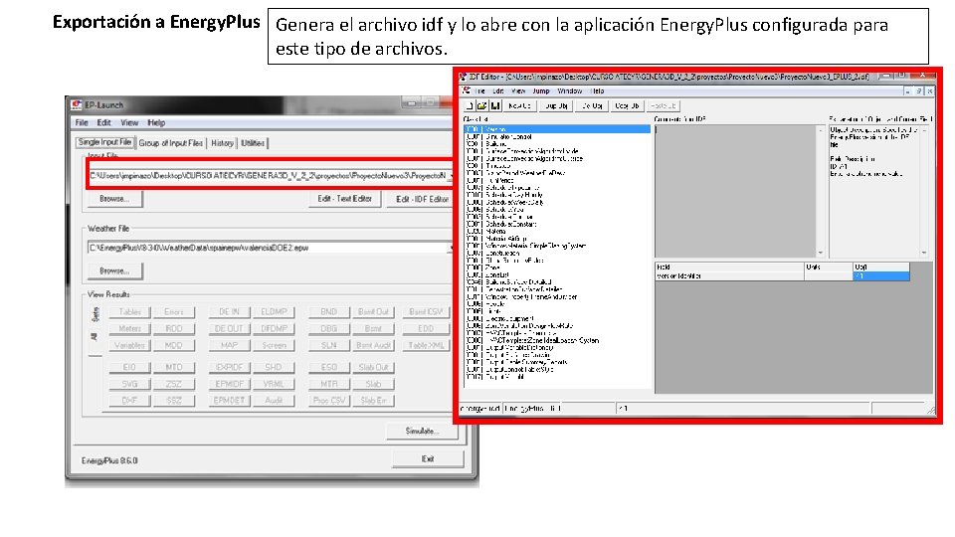This screenshot has width=955, height=537.
Task: Click the Comments from IDF text area
Action: click(735, 191)
